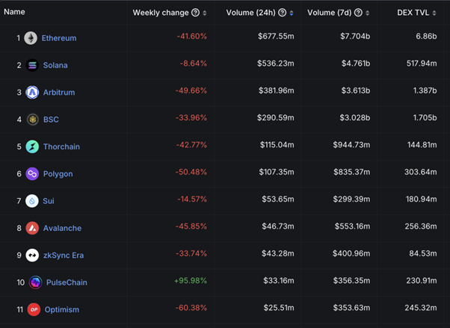Screen dimensions: 450x328
Task: Open the Sui chain link
Action: click(x=49, y=201)
